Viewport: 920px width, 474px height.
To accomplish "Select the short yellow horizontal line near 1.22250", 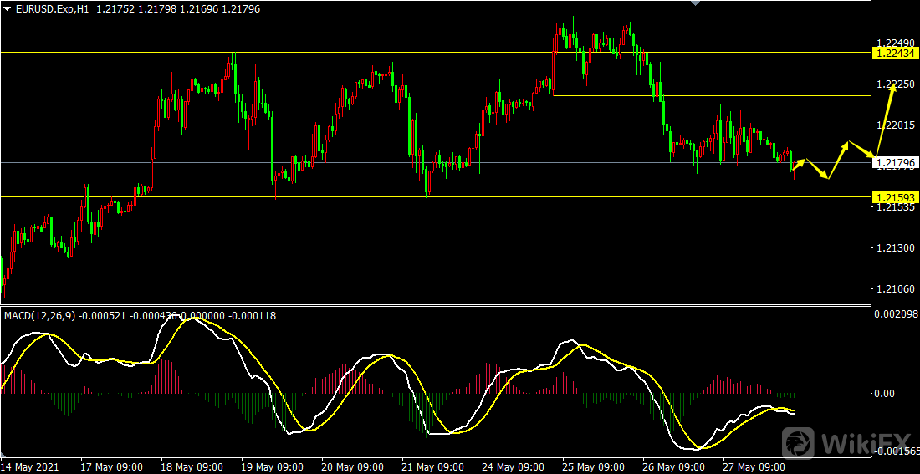I will click(x=711, y=95).
